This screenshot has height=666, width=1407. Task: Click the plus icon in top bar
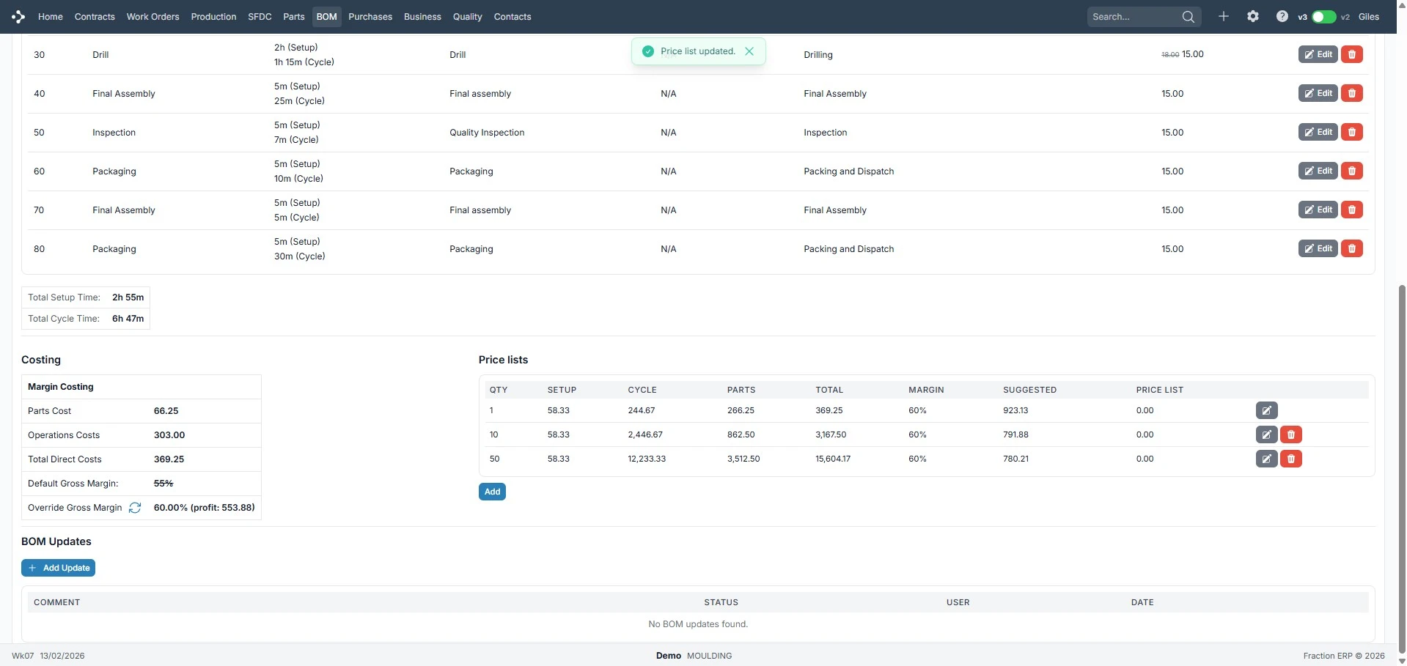1223,16
